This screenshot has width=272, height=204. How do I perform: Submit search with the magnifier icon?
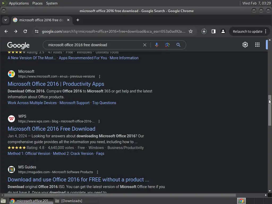pyautogui.click(x=178, y=45)
